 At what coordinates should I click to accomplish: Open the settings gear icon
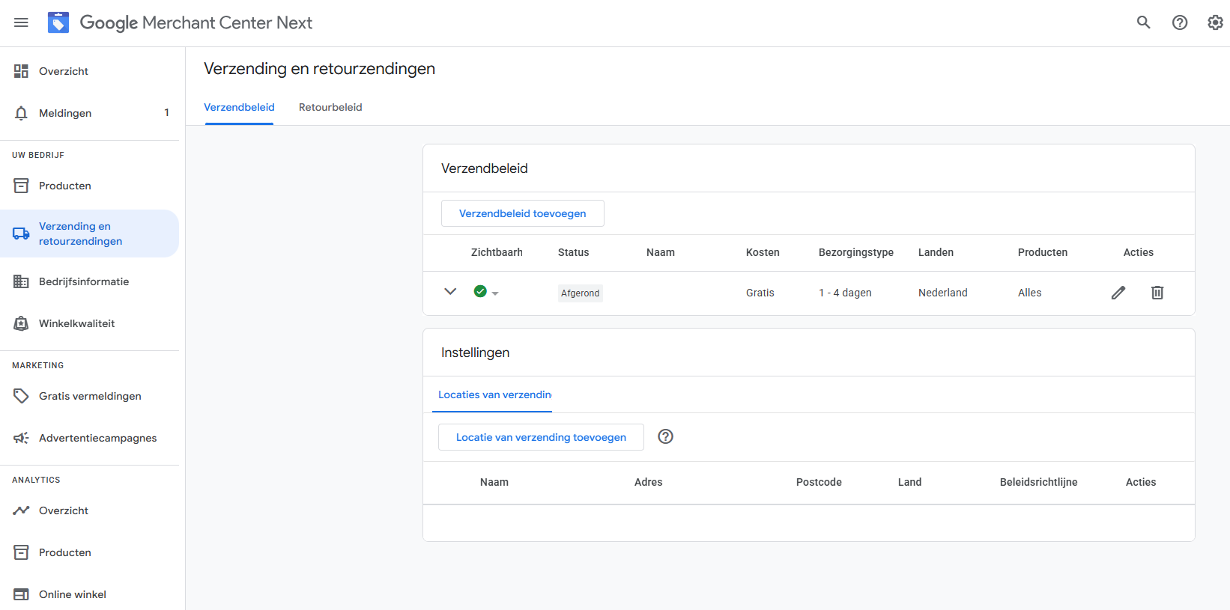[1215, 22]
